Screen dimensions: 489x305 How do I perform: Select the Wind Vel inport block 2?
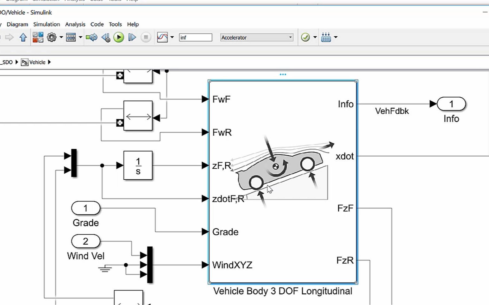tap(85, 242)
